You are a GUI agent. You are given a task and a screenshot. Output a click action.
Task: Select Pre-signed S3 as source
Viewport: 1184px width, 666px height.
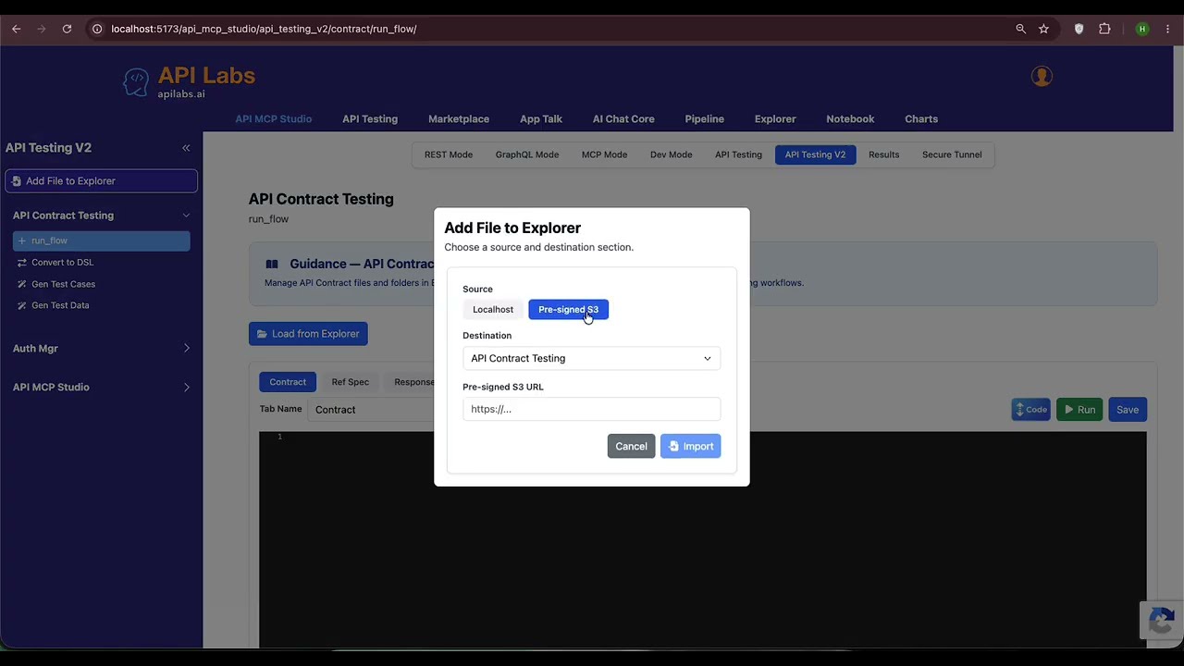568,310
